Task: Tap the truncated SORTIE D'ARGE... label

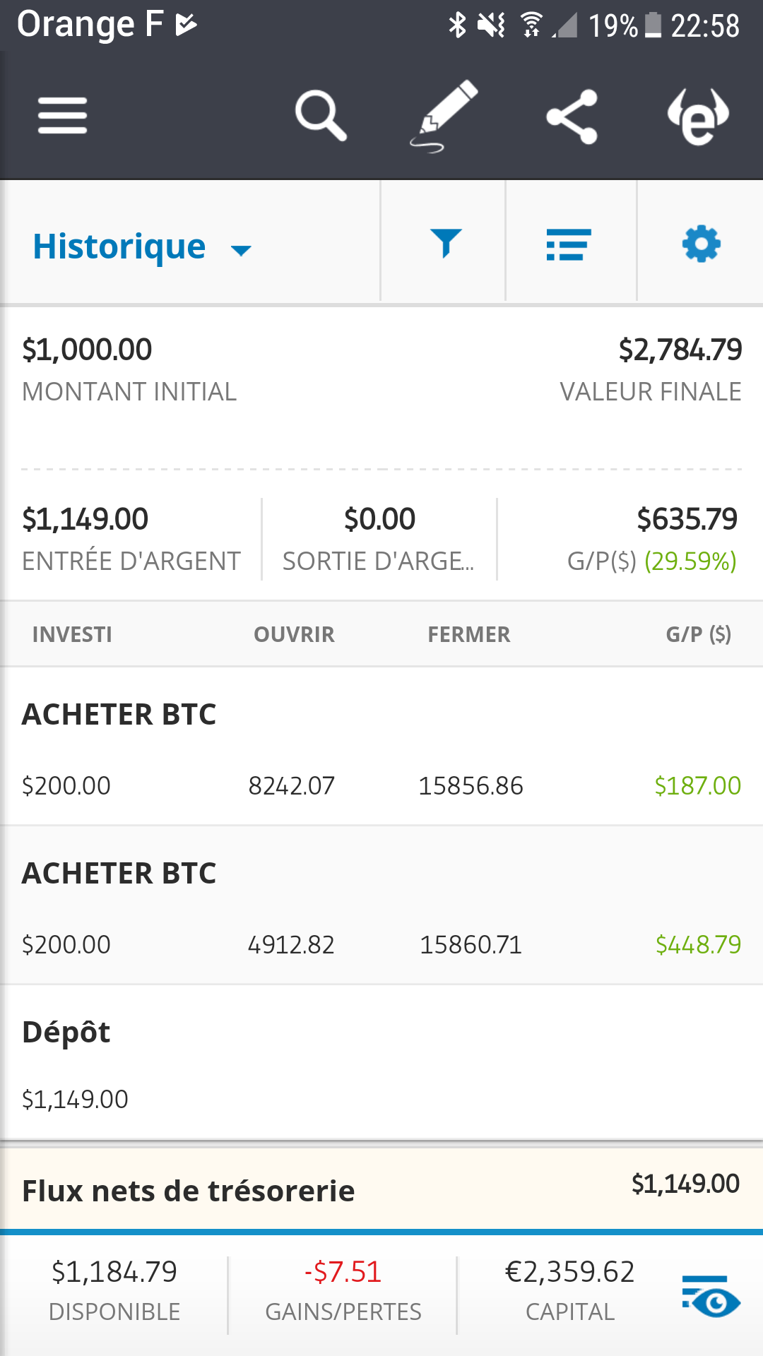Action: point(379,561)
